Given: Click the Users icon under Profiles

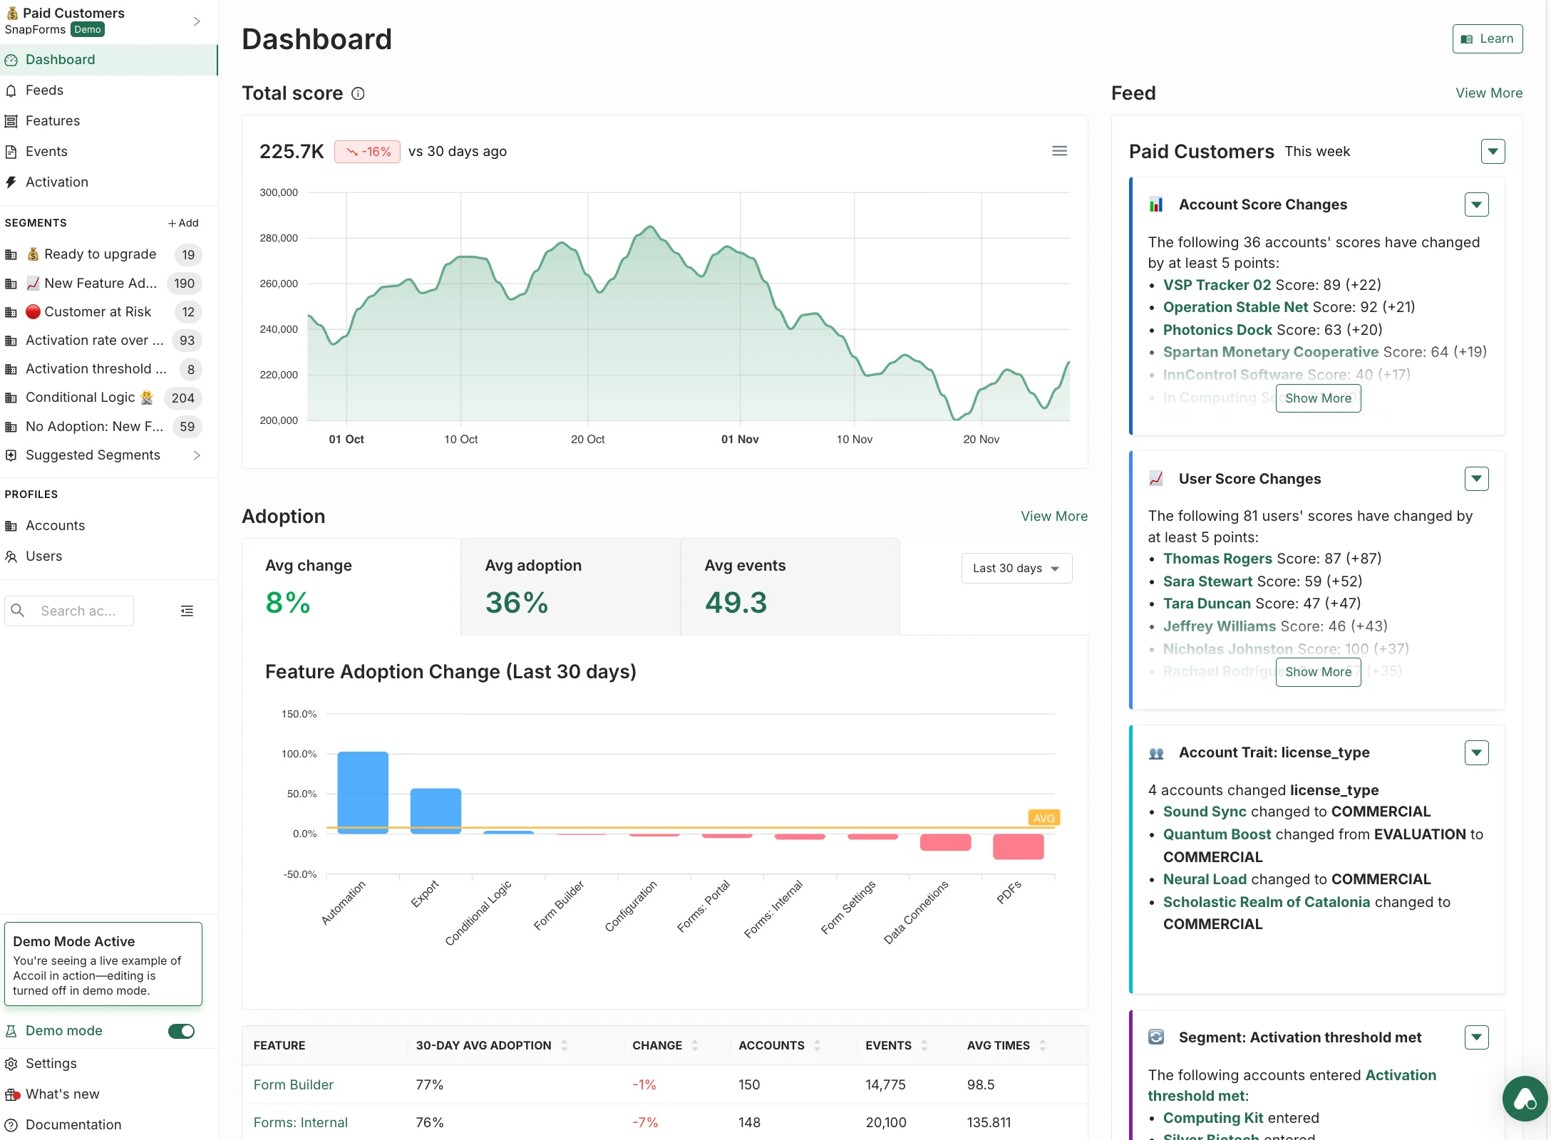Looking at the screenshot, I should point(11,556).
